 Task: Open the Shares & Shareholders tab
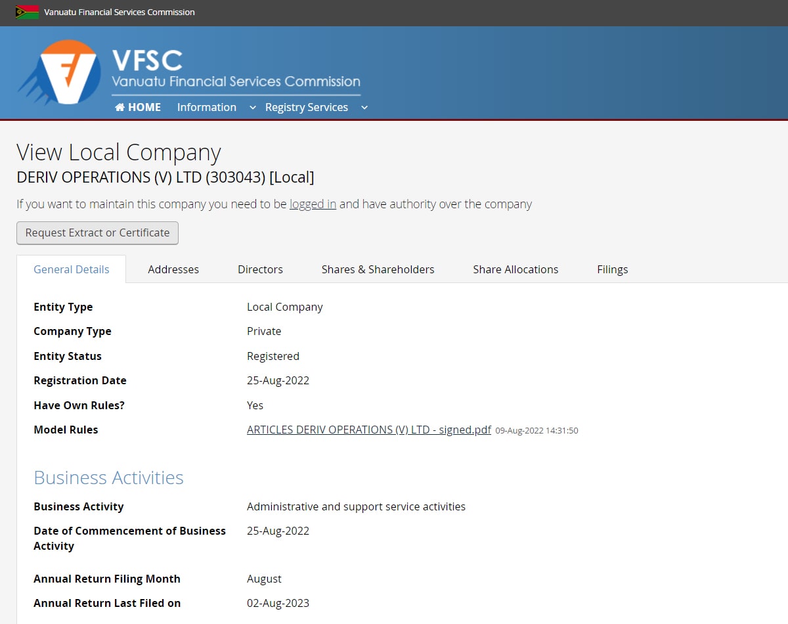[x=378, y=269]
